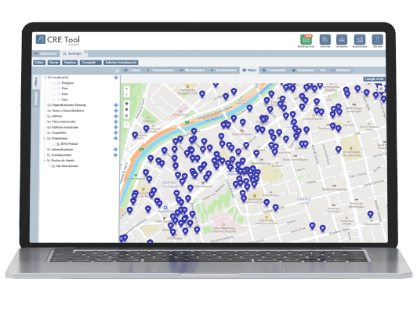Add a Localización filter with its plus icon

click(x=116, y=78)
